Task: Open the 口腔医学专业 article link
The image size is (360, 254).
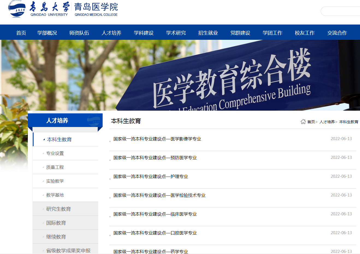Action: pos(155,233)
